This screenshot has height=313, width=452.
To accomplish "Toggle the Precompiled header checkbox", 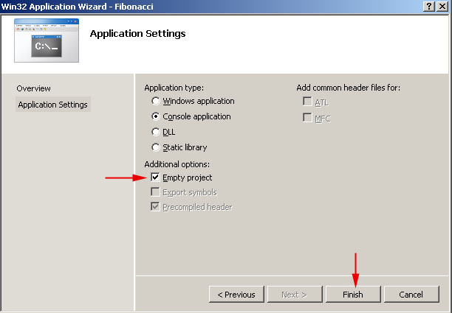I will coord(155,207).
